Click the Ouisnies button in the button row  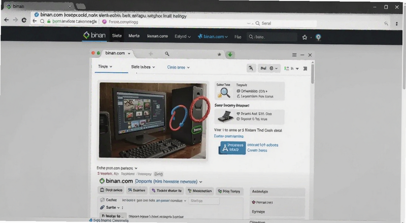pyautogui.click(x=137, y=191)
